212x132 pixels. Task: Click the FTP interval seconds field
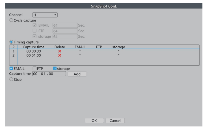65,31
